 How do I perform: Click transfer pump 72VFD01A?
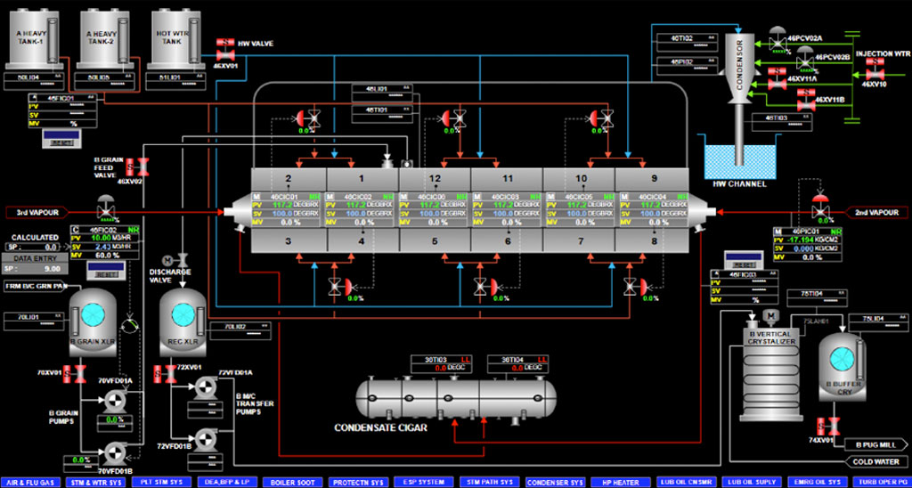pos(205,387)
